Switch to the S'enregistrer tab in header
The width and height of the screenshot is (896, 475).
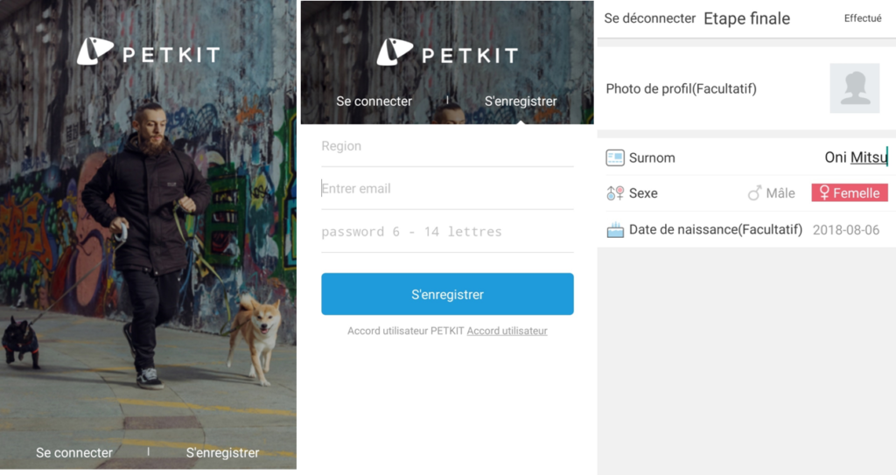521,101
